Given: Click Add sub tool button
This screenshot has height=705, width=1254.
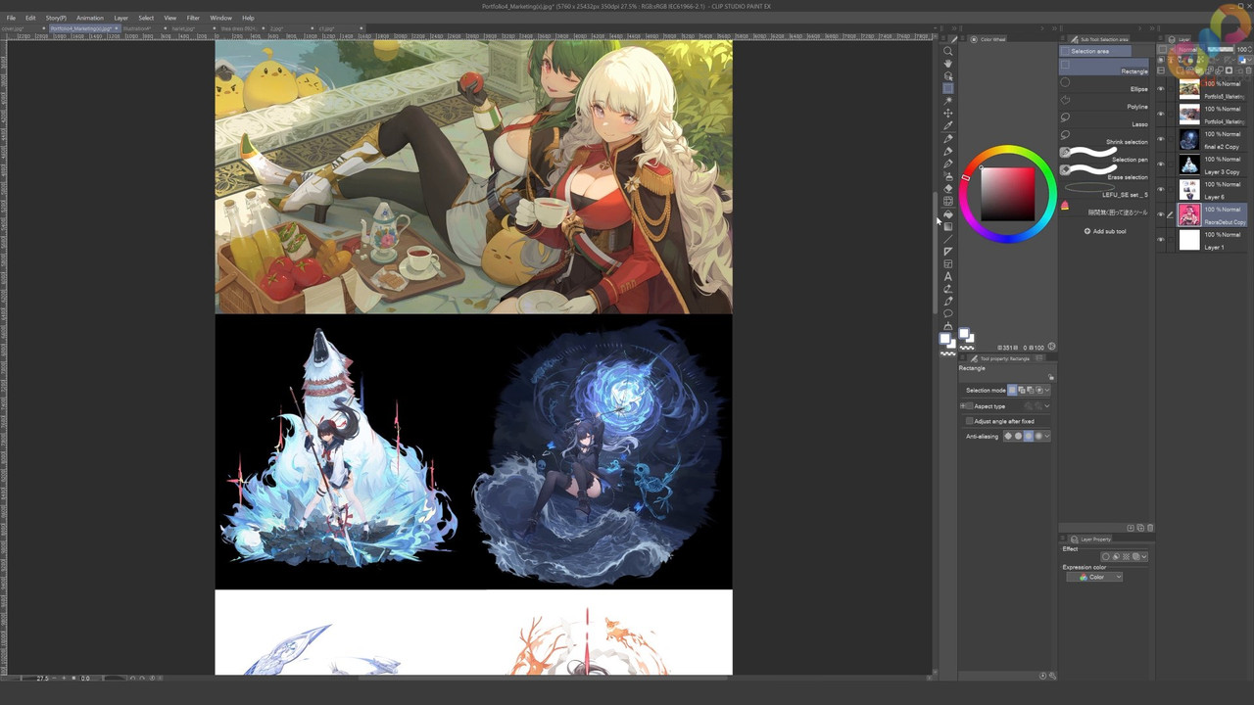Looking at the screenshot, I should (x=1105, y=231).
